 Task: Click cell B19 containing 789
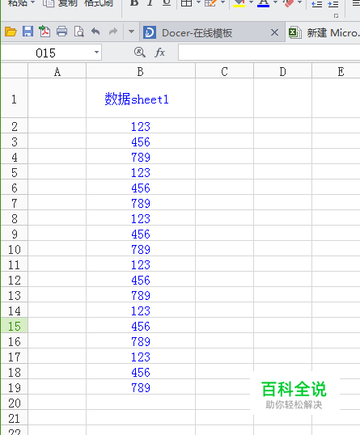coord(141,387)
